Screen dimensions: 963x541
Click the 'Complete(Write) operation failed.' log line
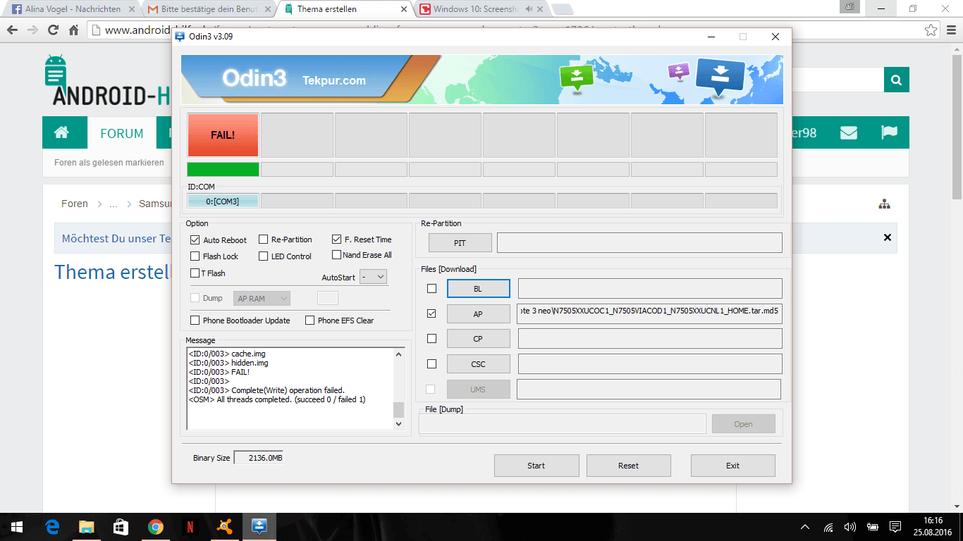266,390
